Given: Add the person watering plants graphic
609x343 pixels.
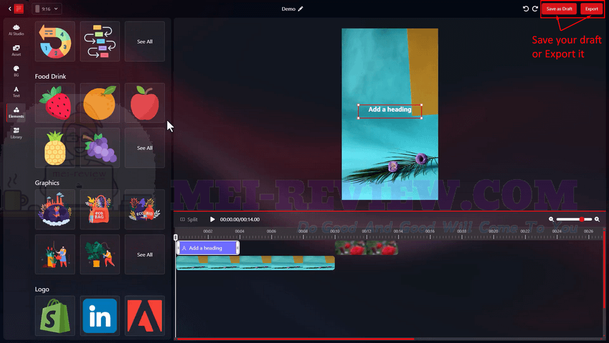Looking at the screenshot, I should 55,254.
